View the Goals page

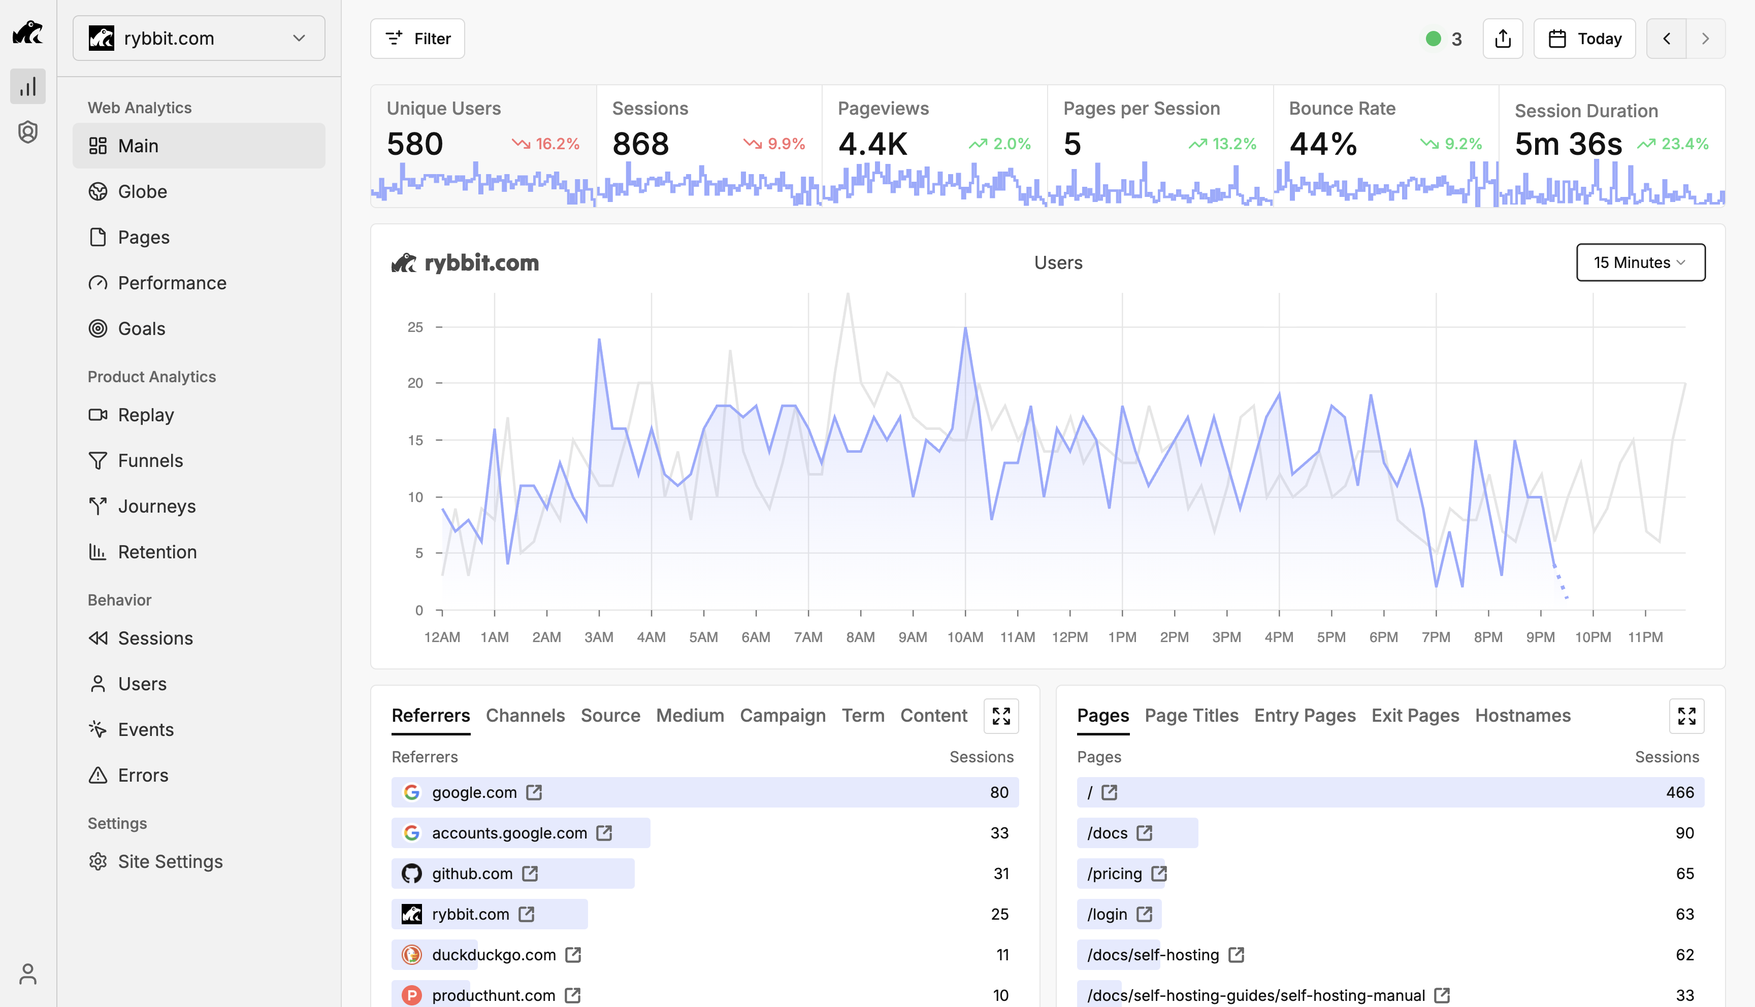point(141,328)
